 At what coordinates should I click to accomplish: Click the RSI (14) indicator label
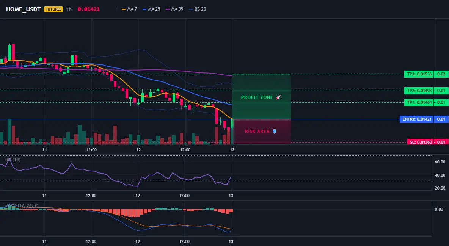click(x=13, y=160)
